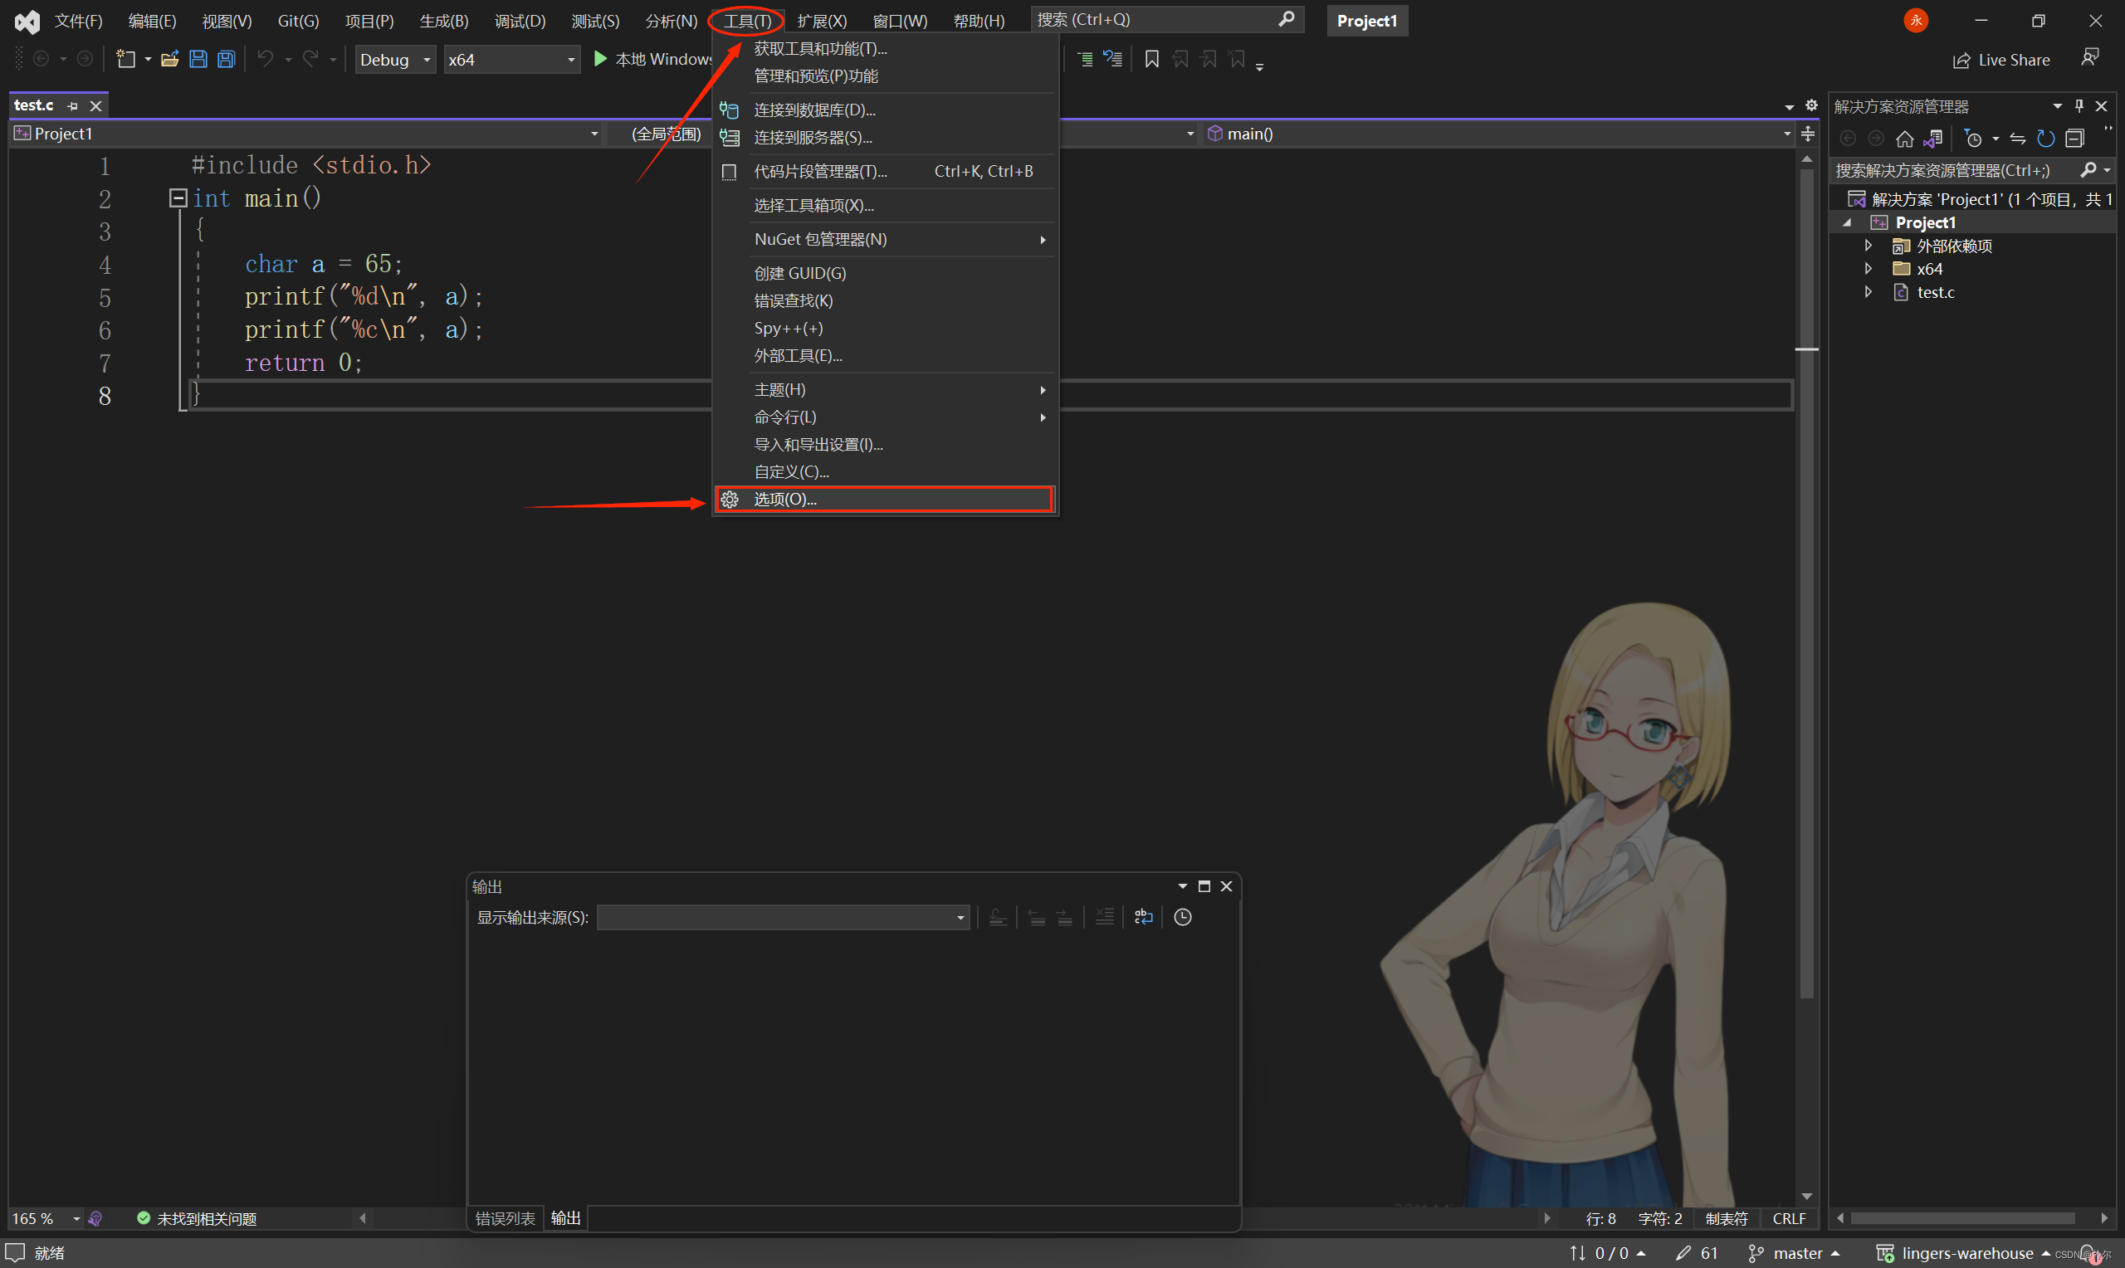Click the Live Share button text
2125x1268 pixels.
tap(2013, 60)
